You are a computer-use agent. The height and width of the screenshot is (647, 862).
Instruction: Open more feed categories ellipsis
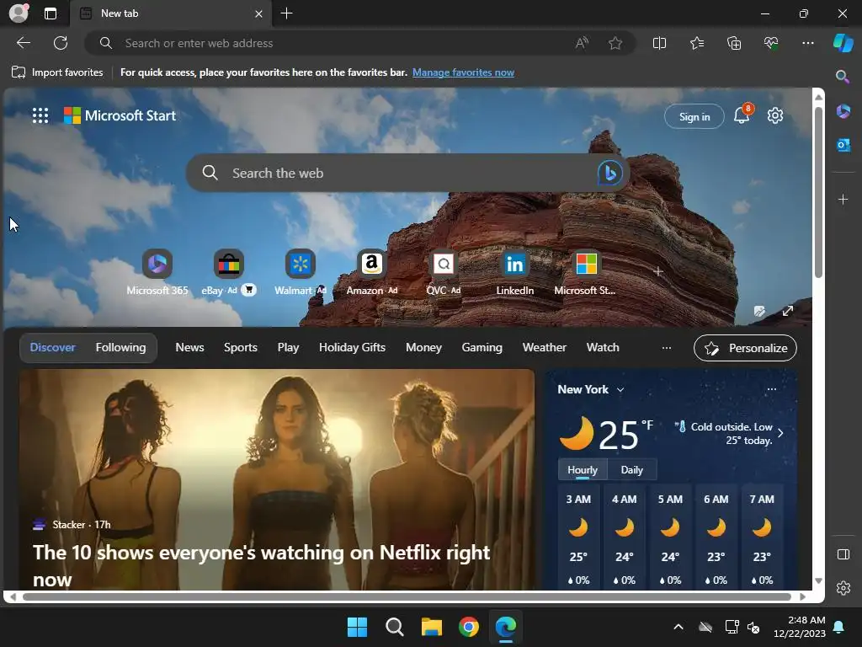667,348
